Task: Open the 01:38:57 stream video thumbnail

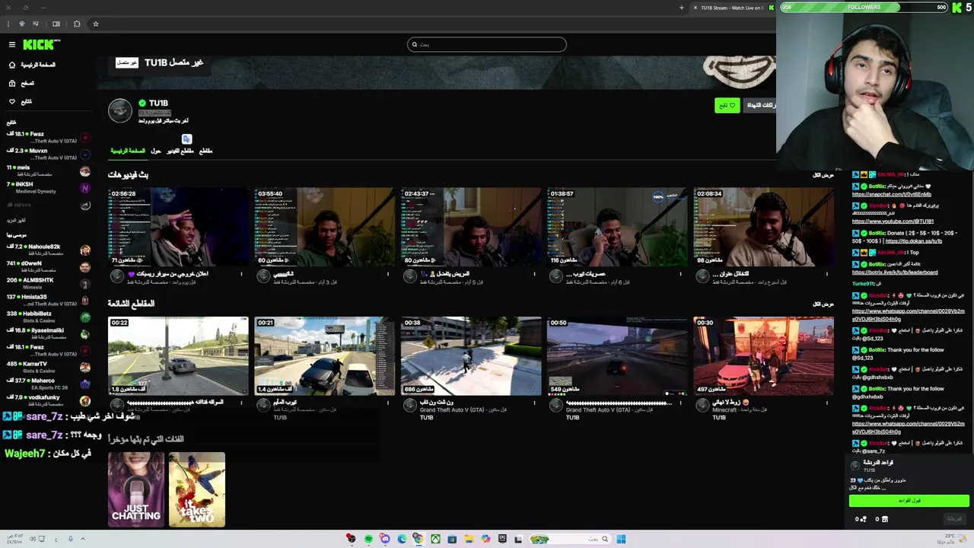Action: [617, 227]
